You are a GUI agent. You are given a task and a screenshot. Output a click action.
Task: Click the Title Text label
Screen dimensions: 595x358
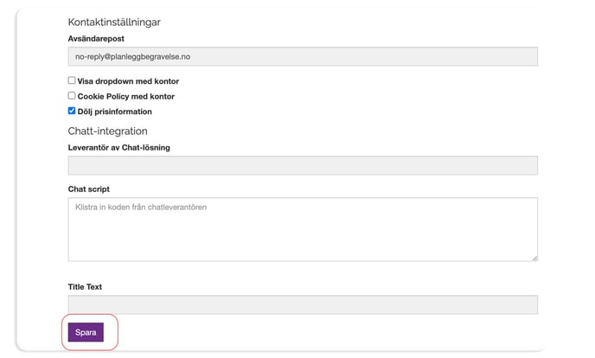[85, 287]
